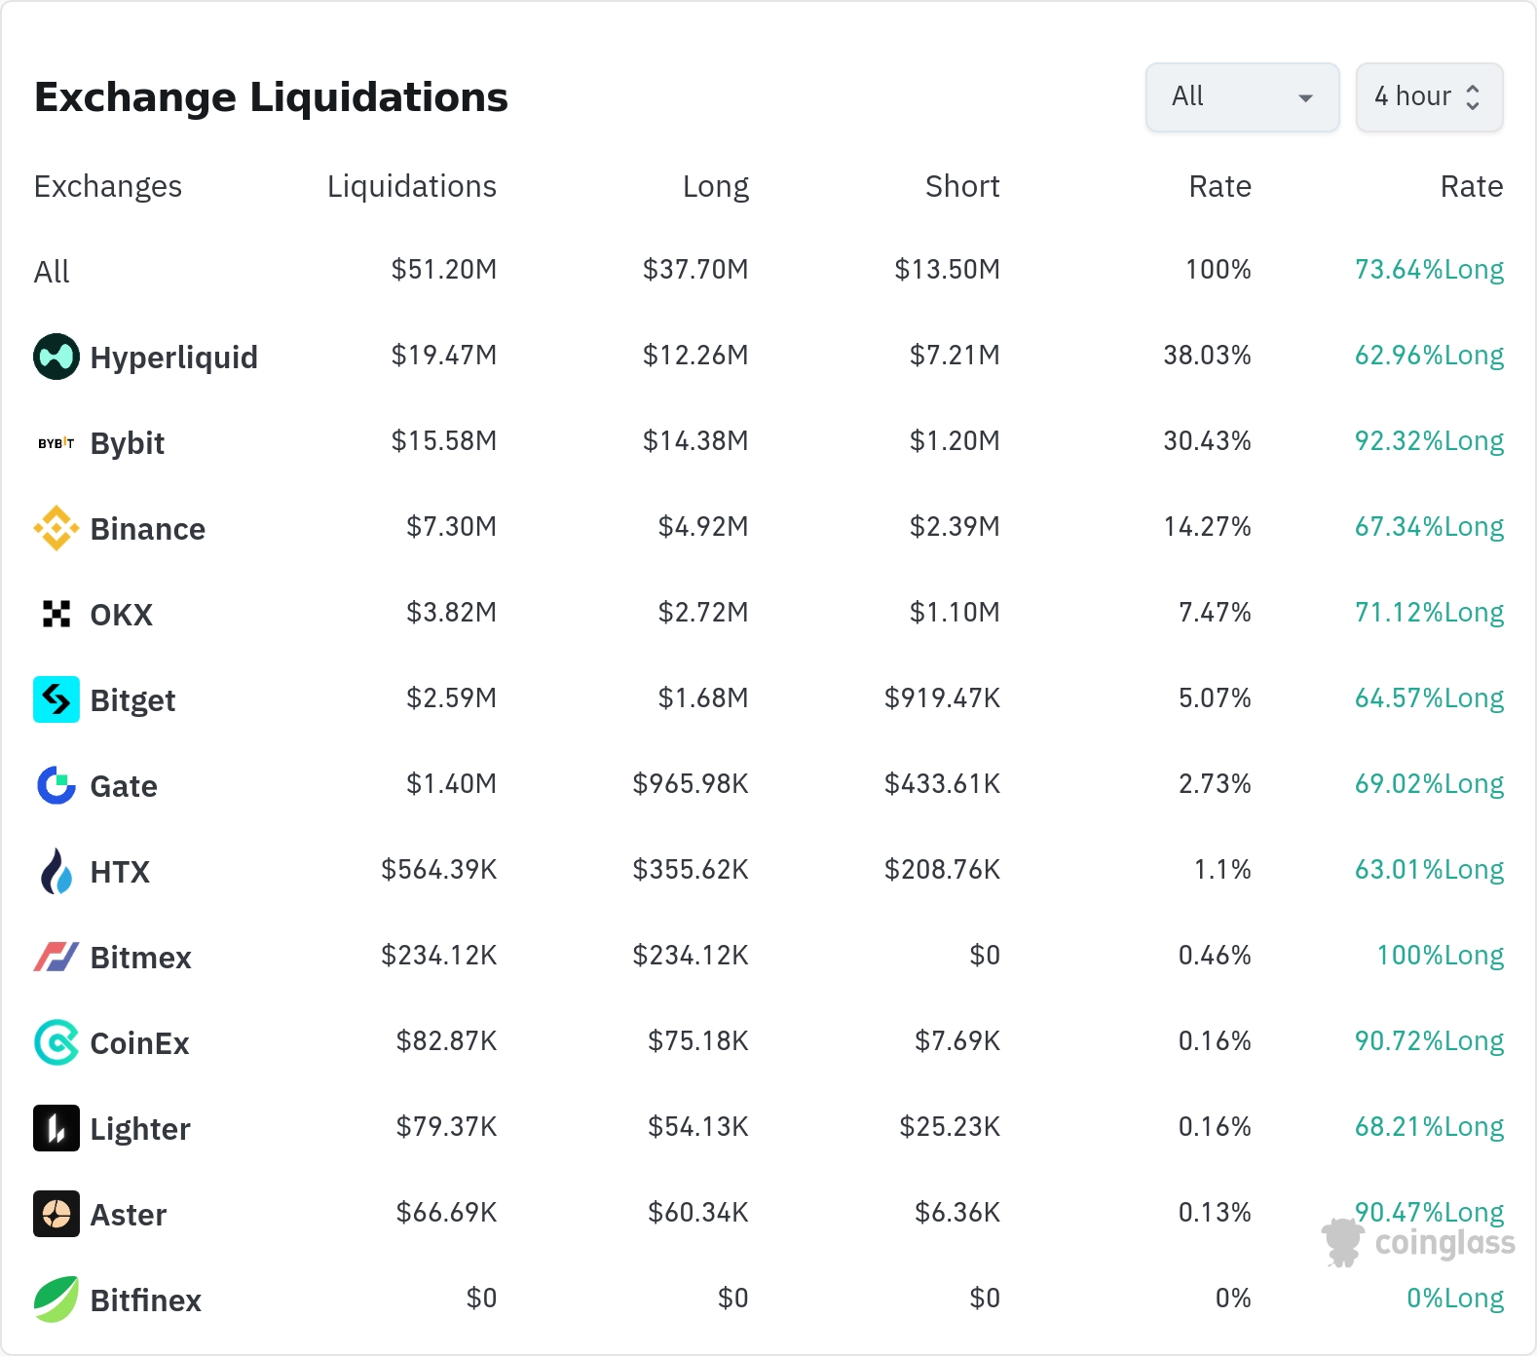Sort by the Long column header
1537x1356 pixels.
coord(715,186)
